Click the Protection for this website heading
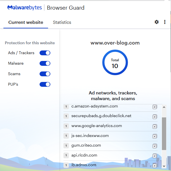 click(30, 43)
